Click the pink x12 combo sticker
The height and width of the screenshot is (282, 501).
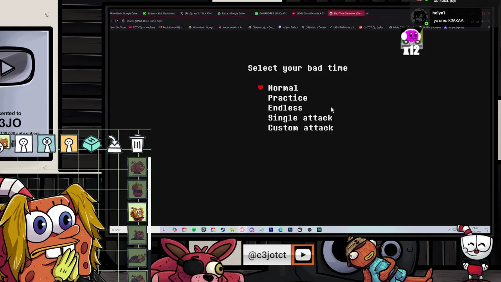tap(411, 42)
